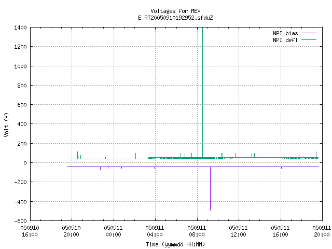Click the '050911 04:00' x-axis tick label
Image resolution: width=332 pixels, height=249 pixels.
pos(155,231)
